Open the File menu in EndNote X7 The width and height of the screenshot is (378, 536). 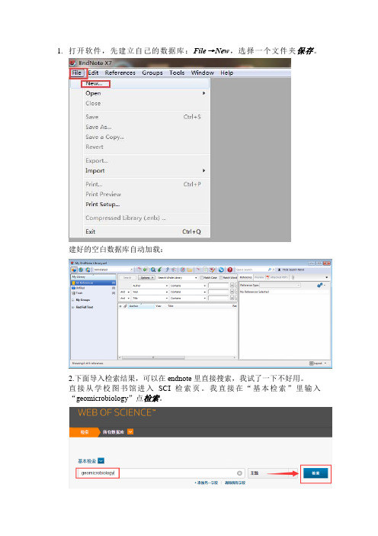pos(76,73)
